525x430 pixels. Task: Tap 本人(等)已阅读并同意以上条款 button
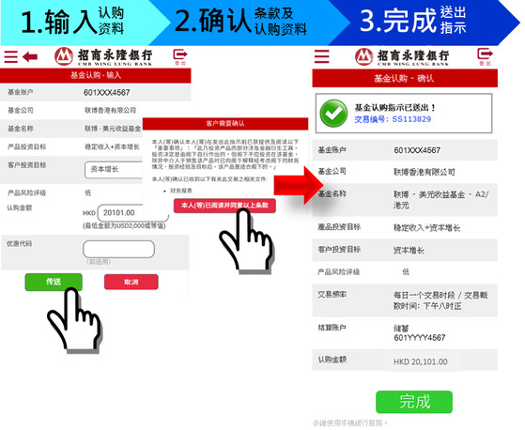[x=224, y=205]
